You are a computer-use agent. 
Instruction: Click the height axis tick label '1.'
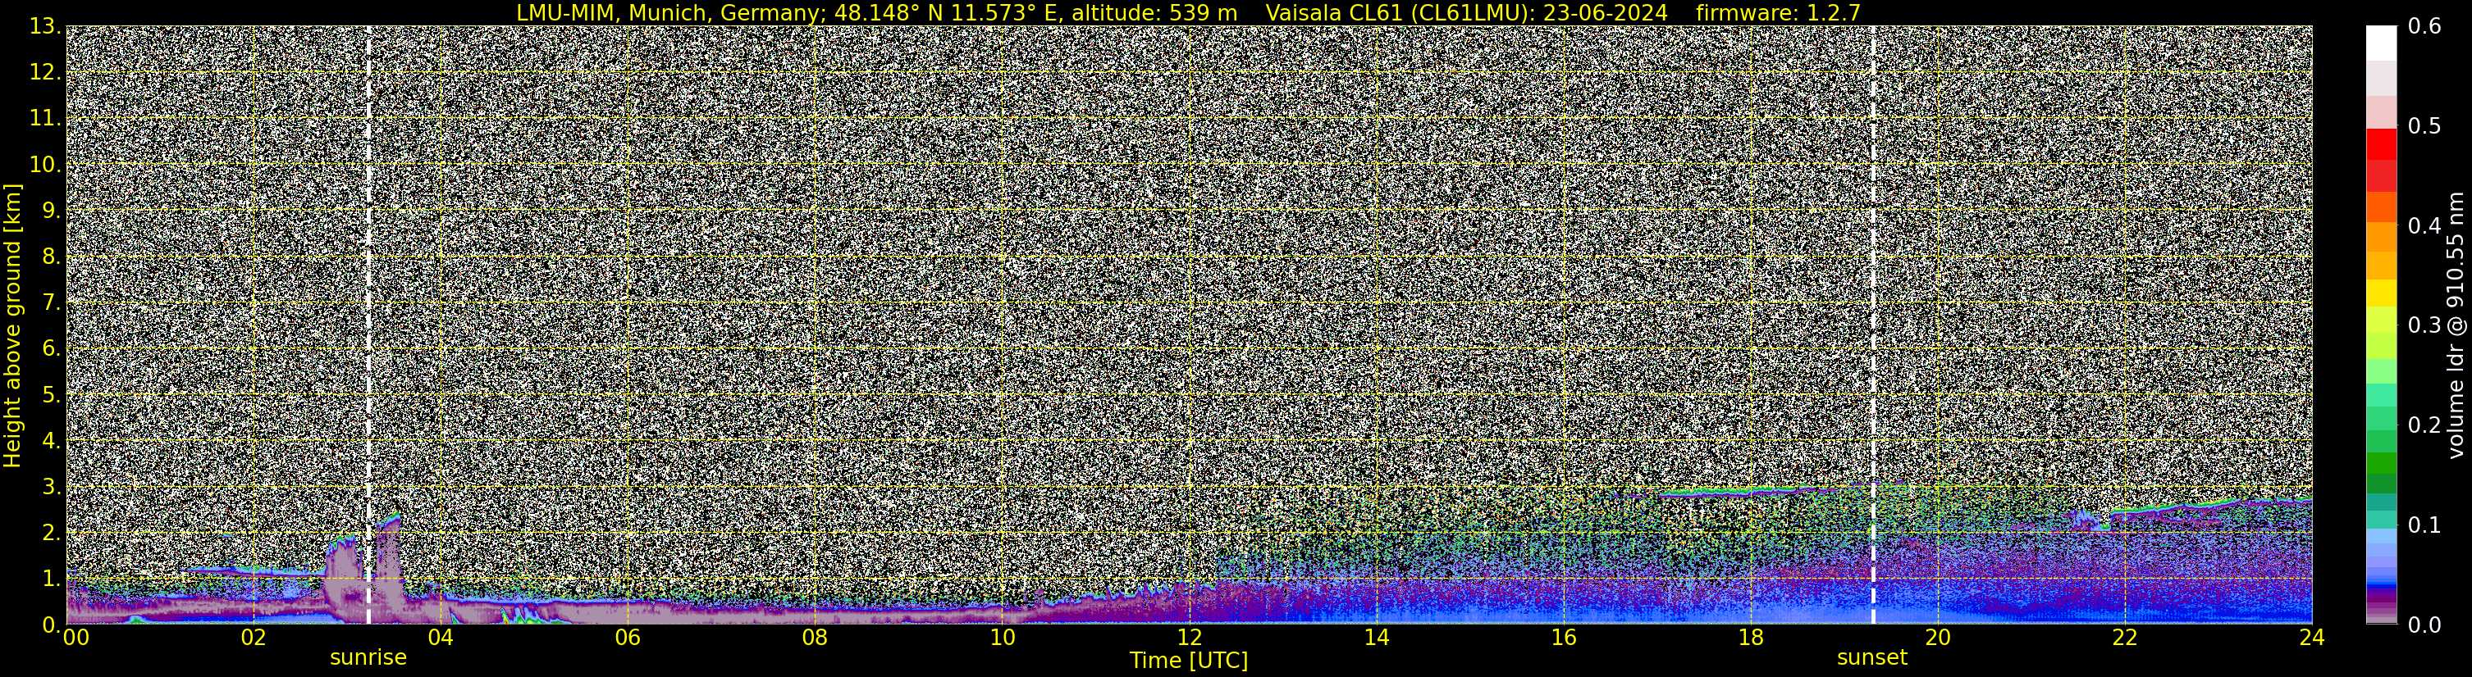point(52,578)
